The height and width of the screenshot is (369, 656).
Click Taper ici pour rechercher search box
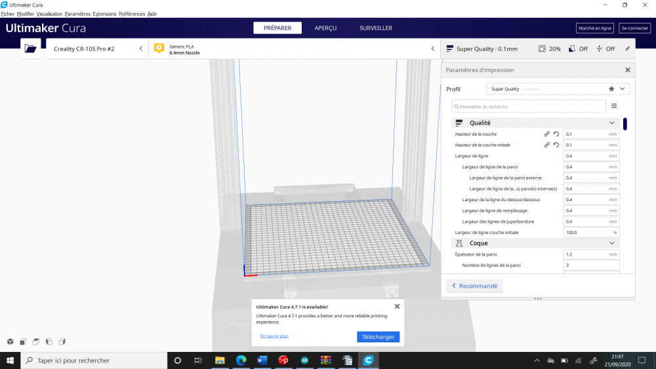94,360
